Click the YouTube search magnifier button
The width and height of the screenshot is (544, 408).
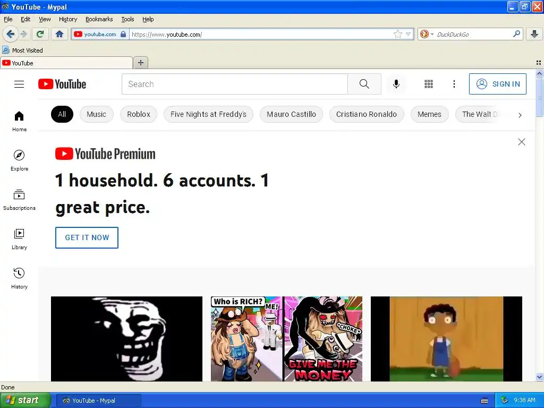tap(364, 84)
